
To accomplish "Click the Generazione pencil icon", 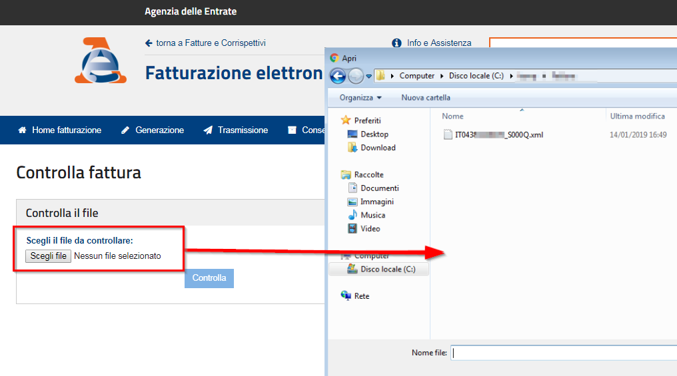I will point(125,130).
